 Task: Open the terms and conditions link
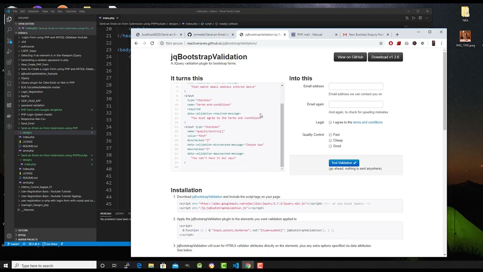click(368, 122)
